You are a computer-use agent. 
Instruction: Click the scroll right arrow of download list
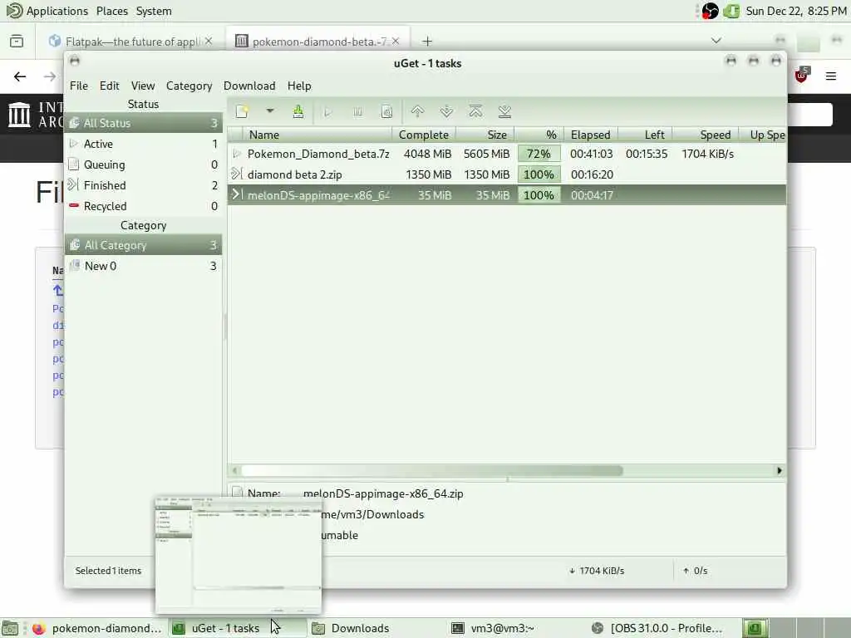pos(780,470)
